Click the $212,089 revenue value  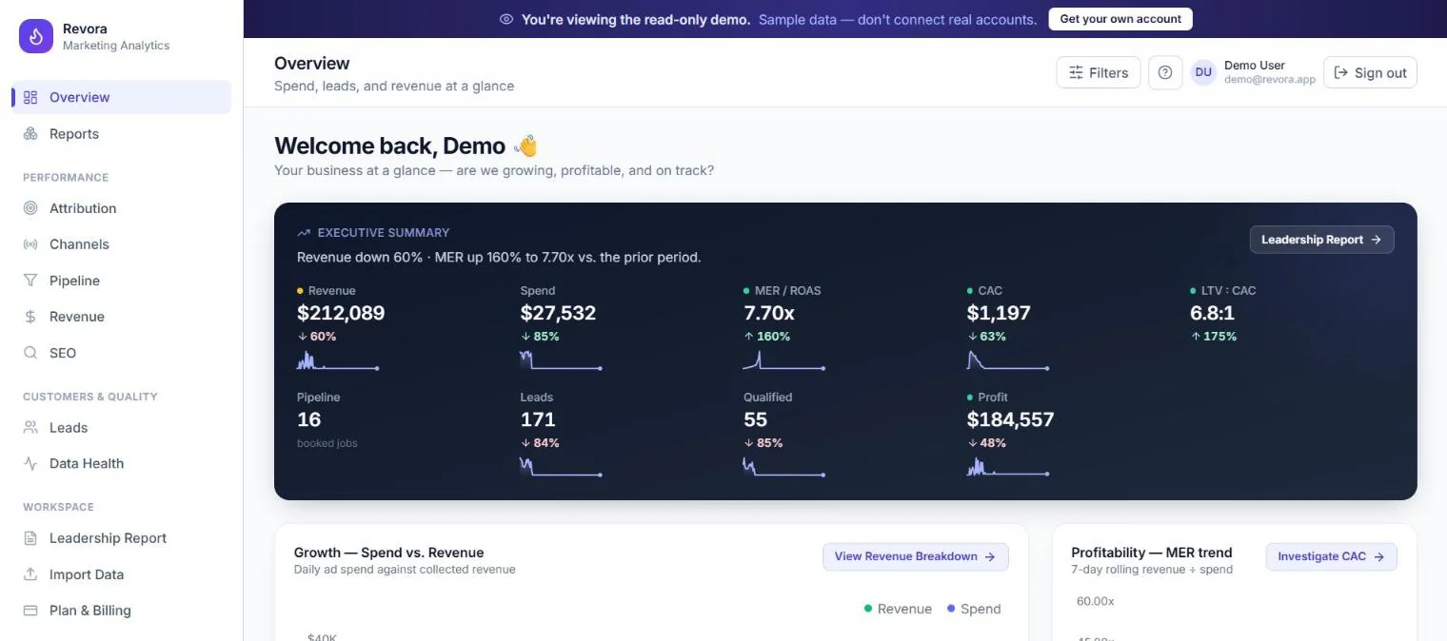click(341, 313)
